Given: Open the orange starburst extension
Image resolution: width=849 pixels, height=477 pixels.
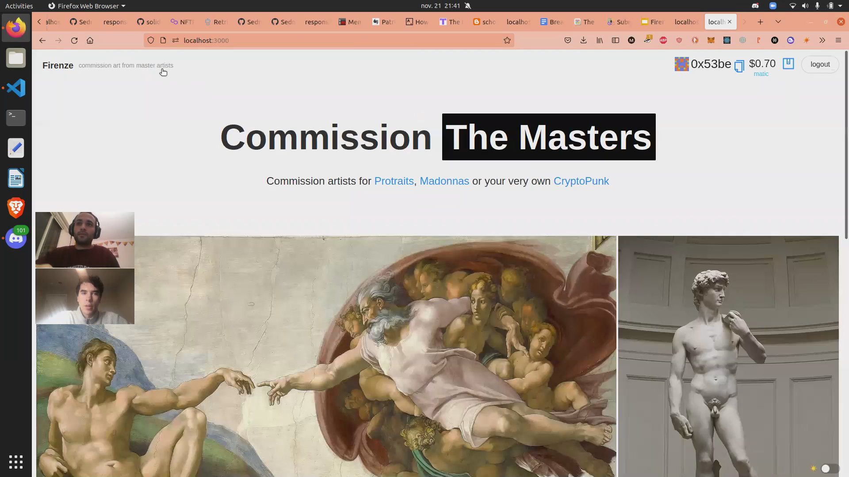Looking at the screenshot, I should (807, 40).
